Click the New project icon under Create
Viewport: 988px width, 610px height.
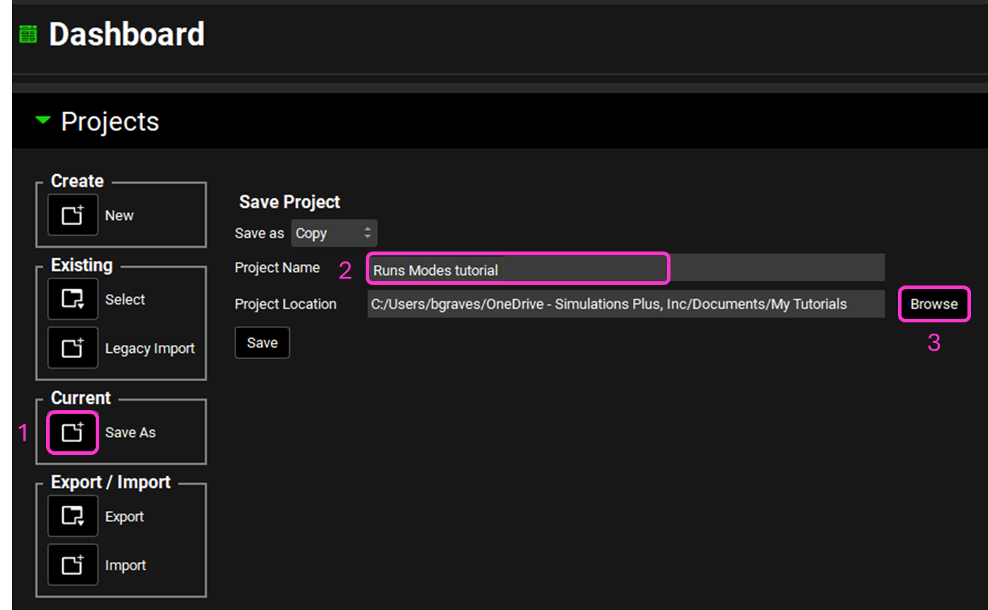point(72,215)
